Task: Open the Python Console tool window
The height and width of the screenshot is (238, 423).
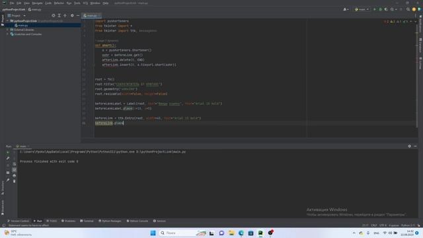Action: click(x=137, y=221)
